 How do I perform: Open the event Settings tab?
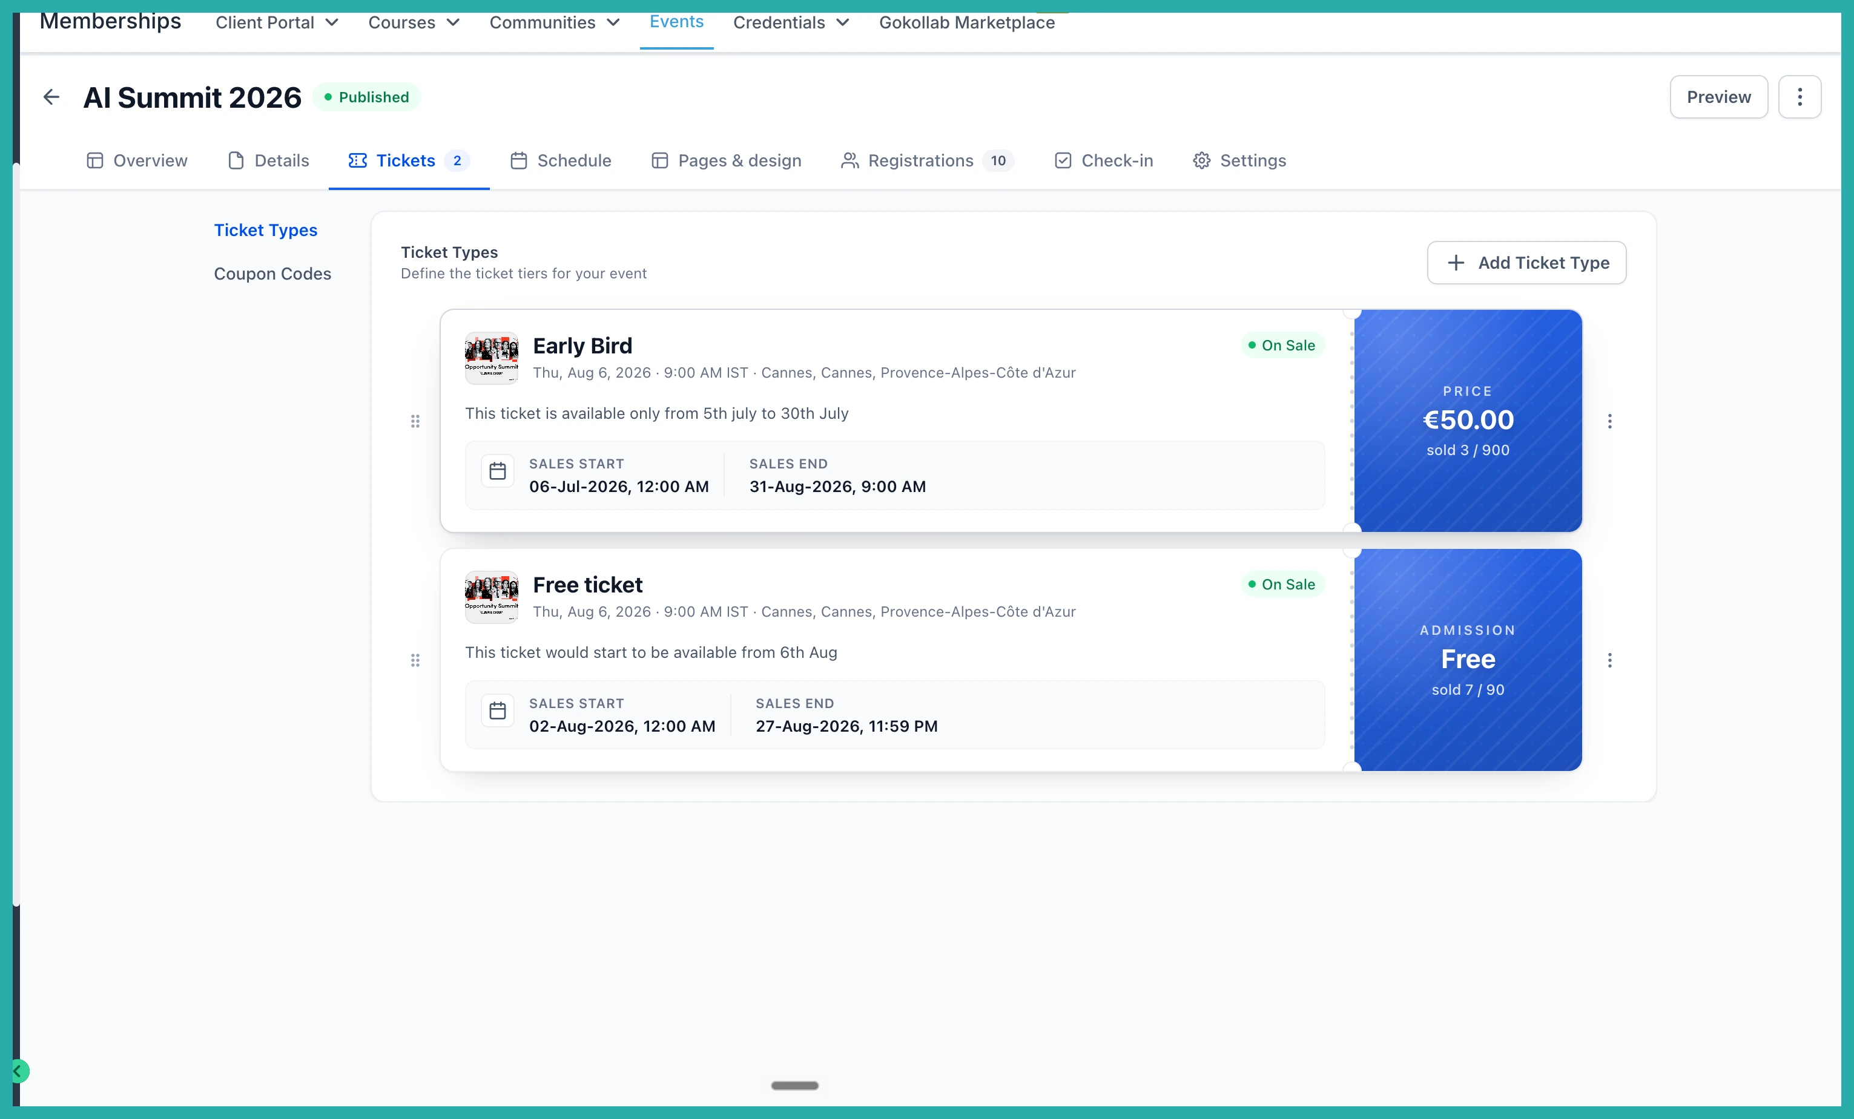coord(1239,160)
